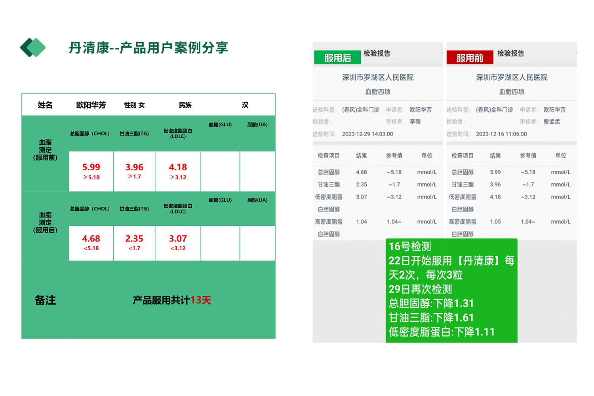Select reviewer name 曹孟孟

(x=552, y=122)
